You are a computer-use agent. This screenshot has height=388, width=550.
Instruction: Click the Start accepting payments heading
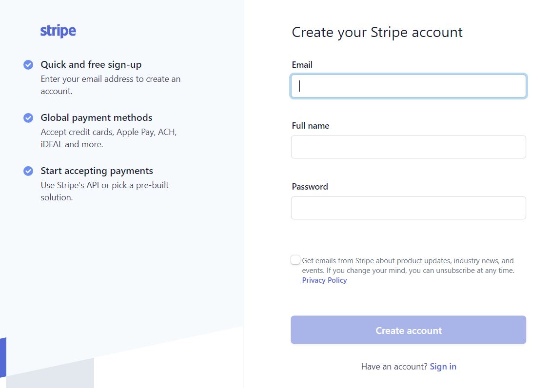(97, 171)
